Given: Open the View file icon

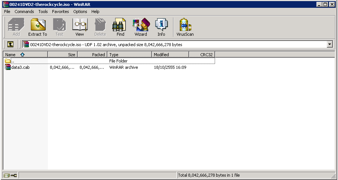Looking at the screenshot, I should 79,27.
